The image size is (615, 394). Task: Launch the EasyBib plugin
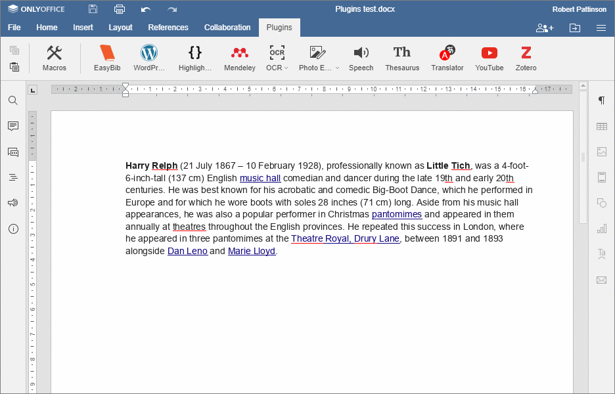pyautogui.click(x=107, y=58)
